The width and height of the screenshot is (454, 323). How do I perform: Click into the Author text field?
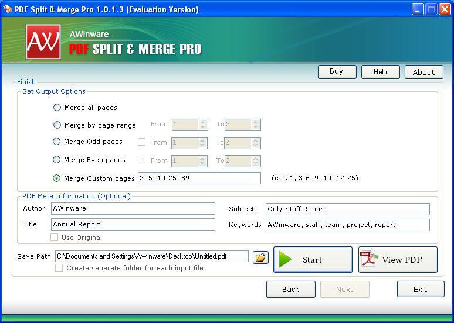133,208
